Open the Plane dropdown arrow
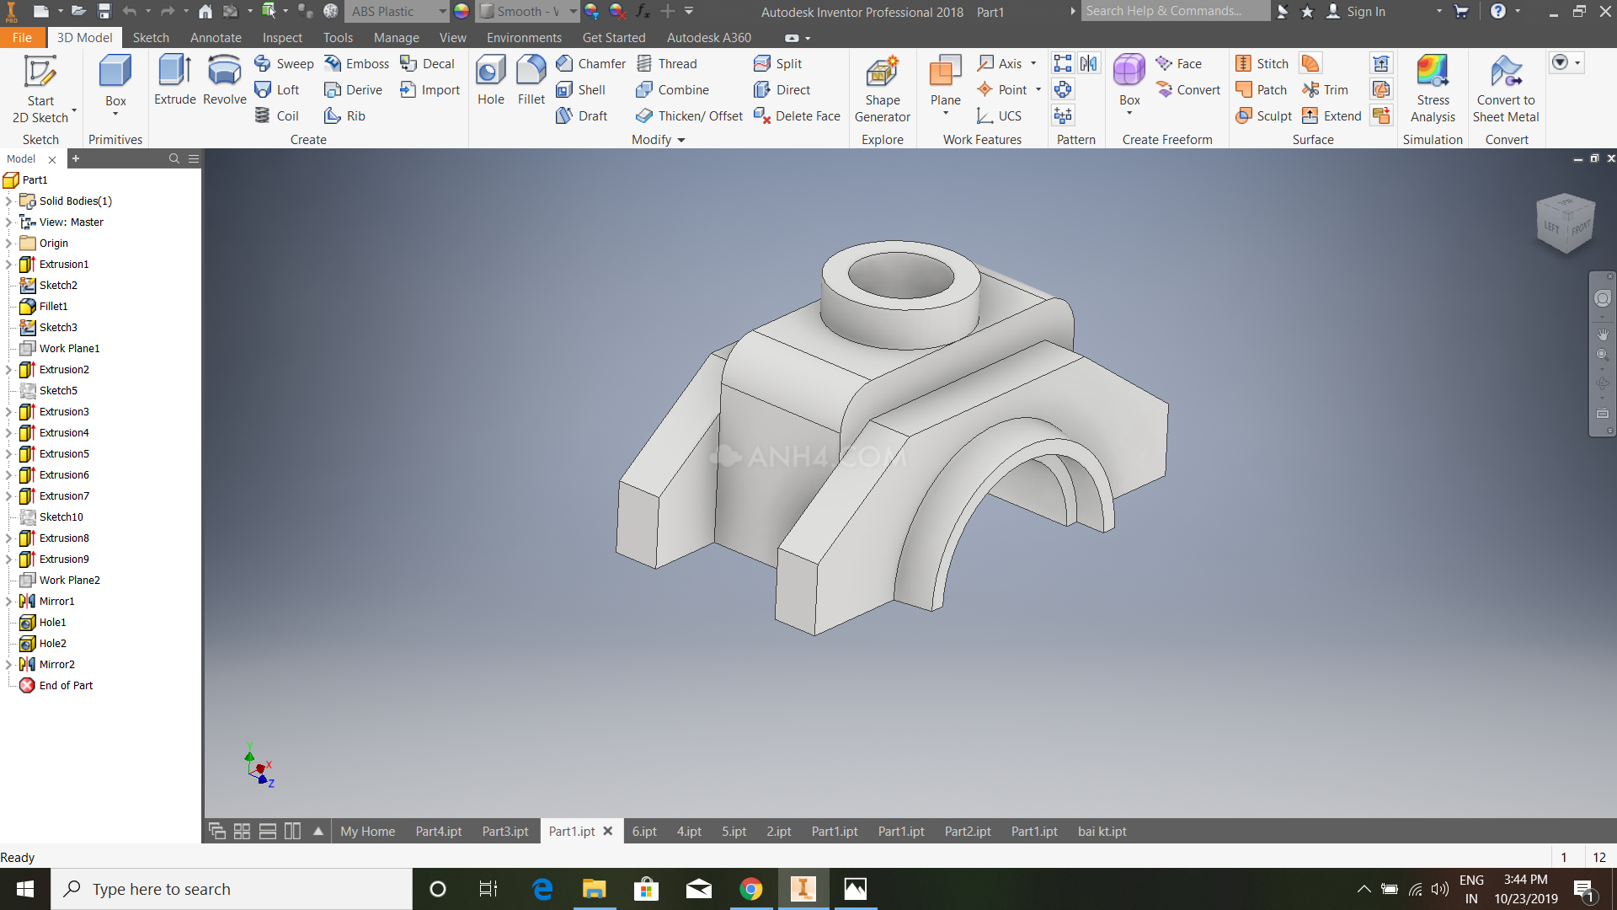This screenshot has width=1617, height=910. coord(946,114)
